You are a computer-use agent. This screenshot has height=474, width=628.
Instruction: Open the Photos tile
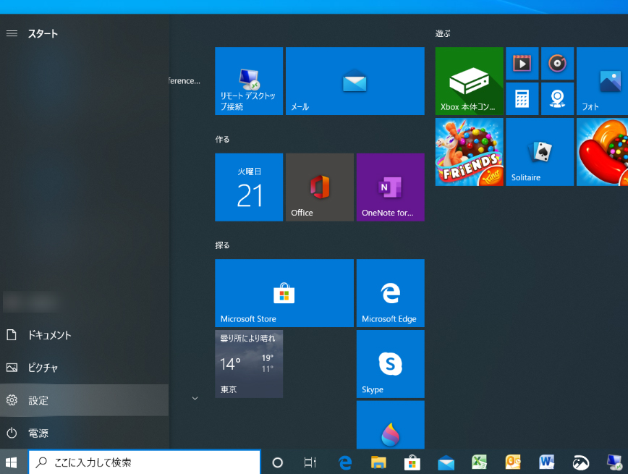[602, 81]
